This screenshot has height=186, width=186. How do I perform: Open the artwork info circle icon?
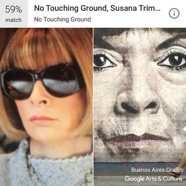point(174,13)
